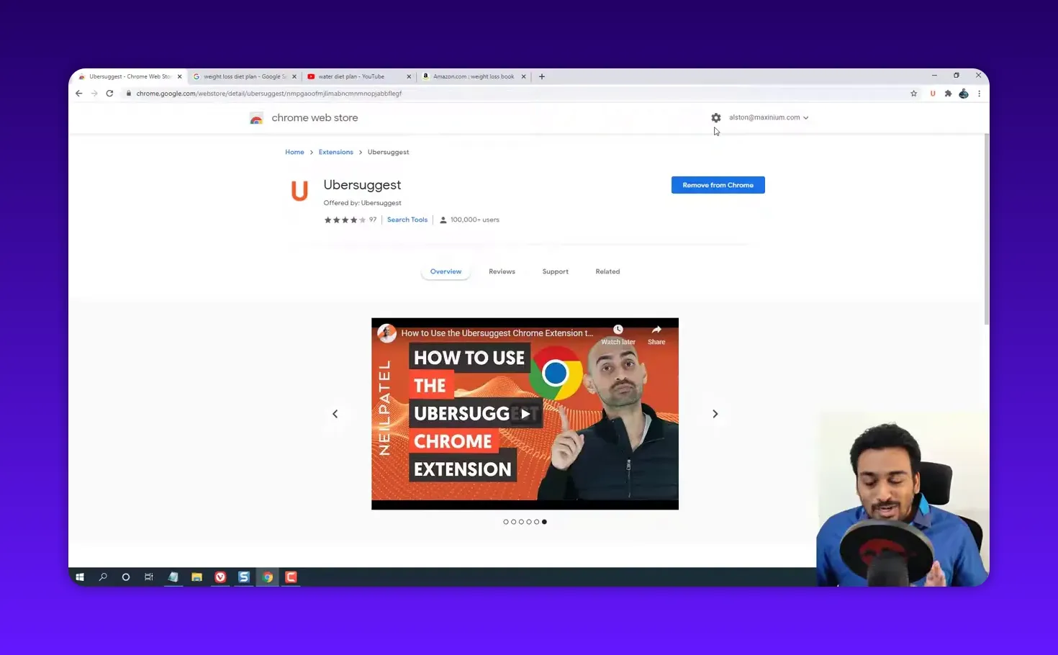Screen dimensions: 1058x655
Task: Play the Ubersuggest tutorial video
Action: point(525,413)
